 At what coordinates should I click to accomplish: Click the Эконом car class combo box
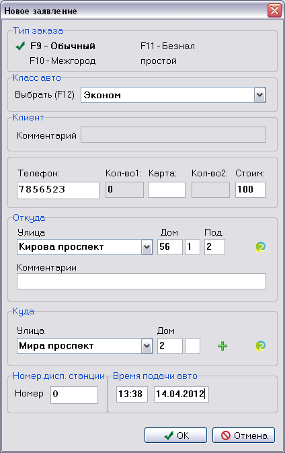coord(173,95)
